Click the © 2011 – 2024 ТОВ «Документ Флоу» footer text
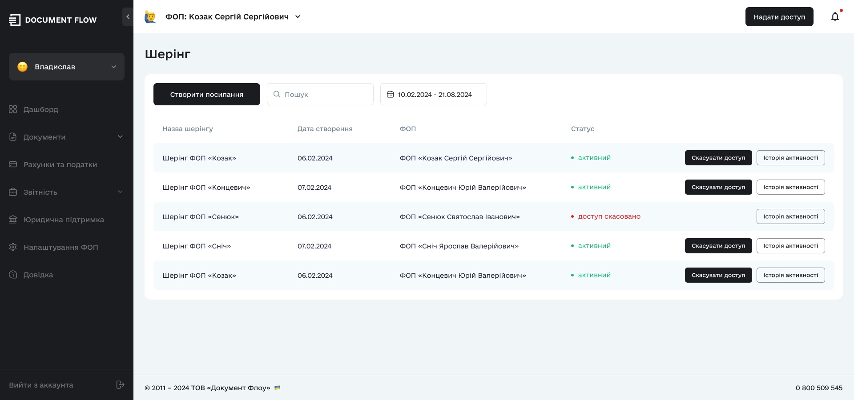 208,388
